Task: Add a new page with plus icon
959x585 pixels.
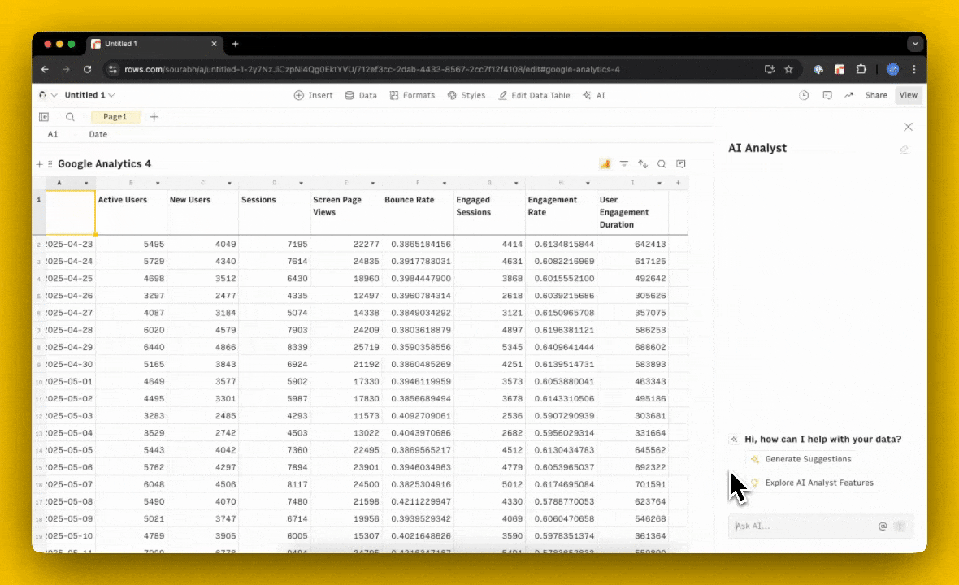Action: [154, 117]
